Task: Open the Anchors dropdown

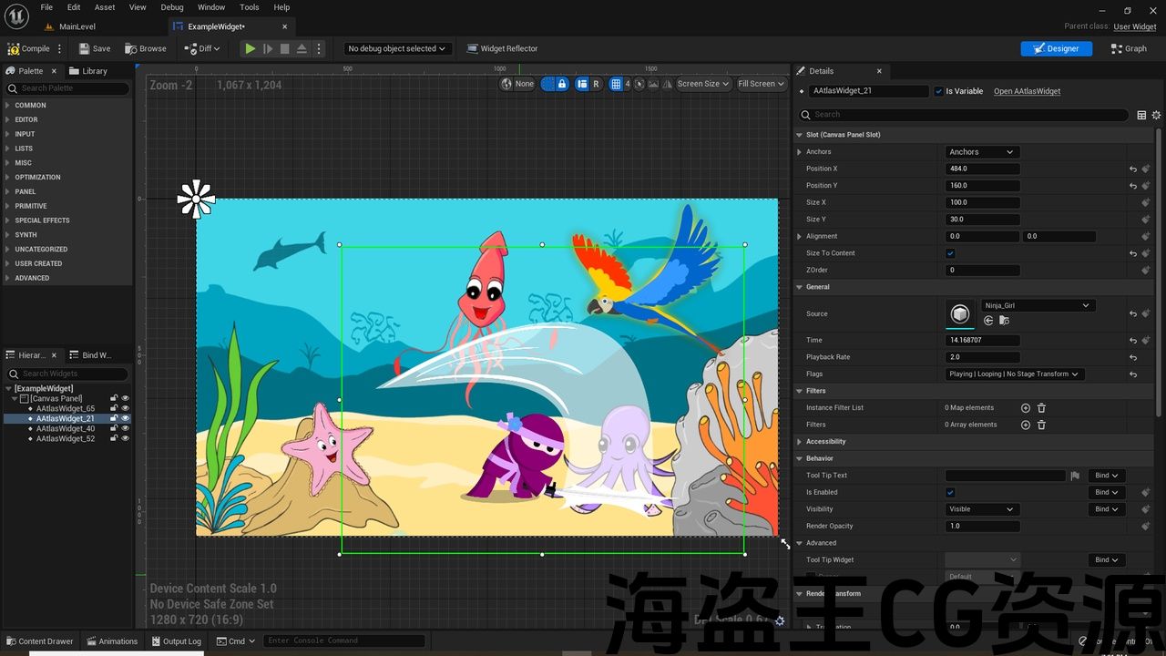Action: pos(981,152)
